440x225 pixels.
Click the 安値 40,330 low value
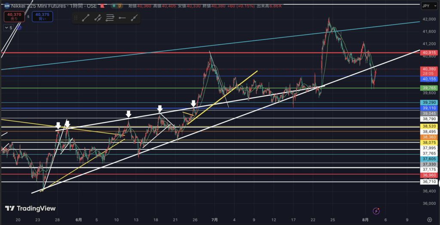(189, 6)
